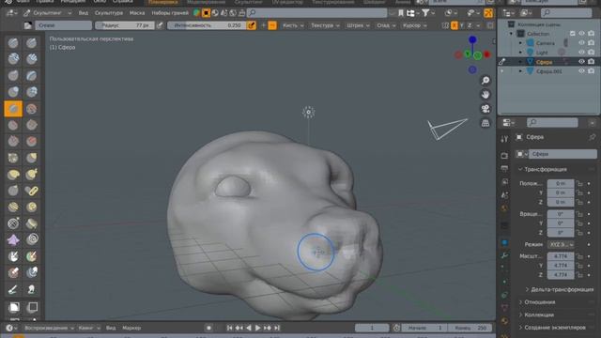This screenshot has width=601, height=338.
Task: Select the Clay Strips brush tool
Action: (x=31, y=58)
